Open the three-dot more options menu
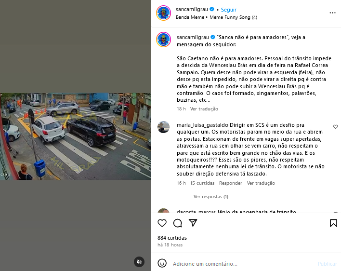 (x=332, y=13)
